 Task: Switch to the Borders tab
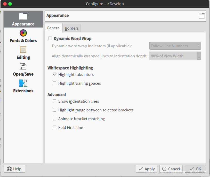(x=72, y=28)
